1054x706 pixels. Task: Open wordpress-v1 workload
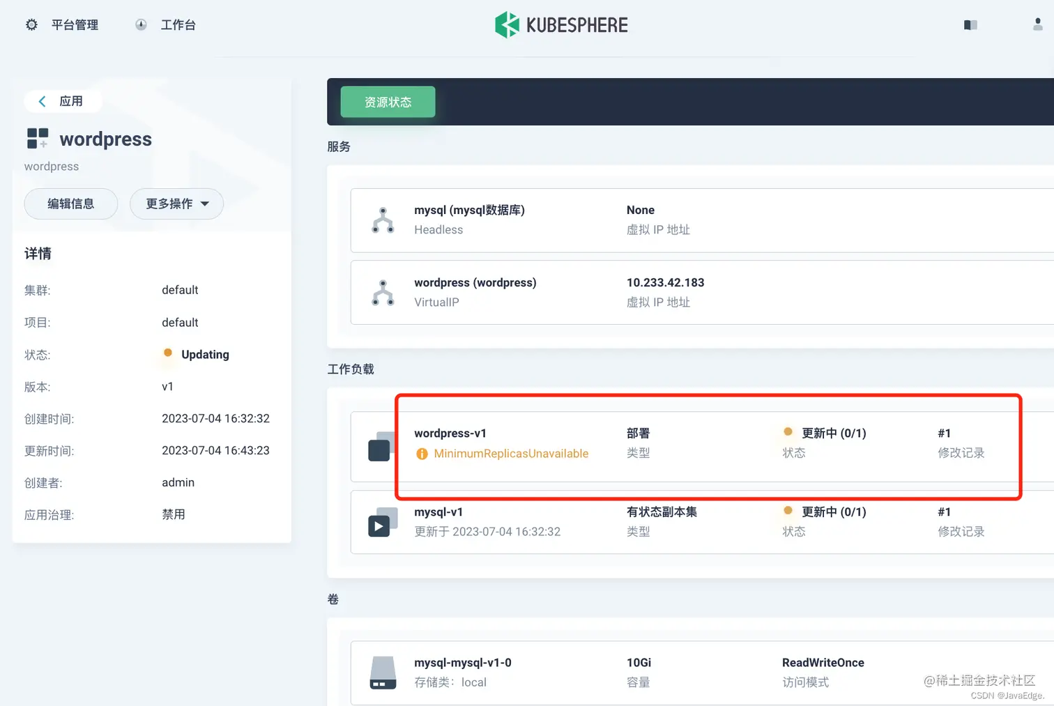point(450,433)
